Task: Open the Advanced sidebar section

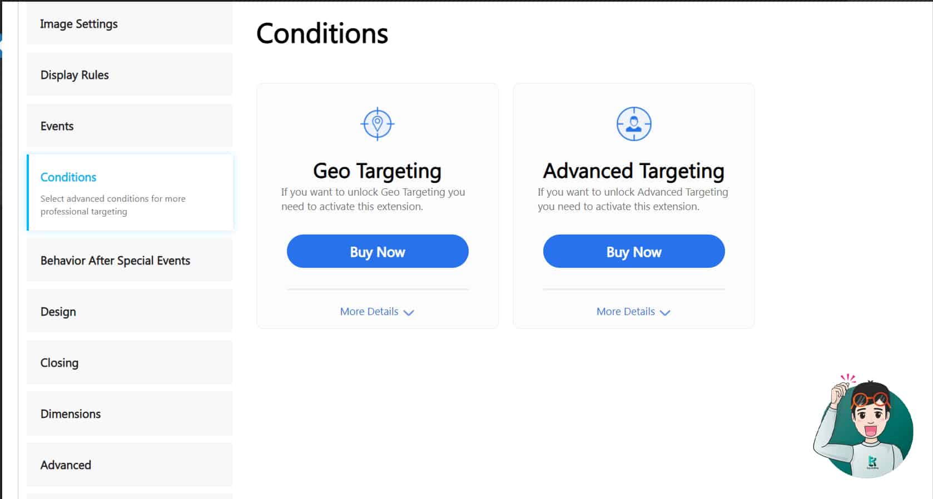Action: (x=130, y=465)
